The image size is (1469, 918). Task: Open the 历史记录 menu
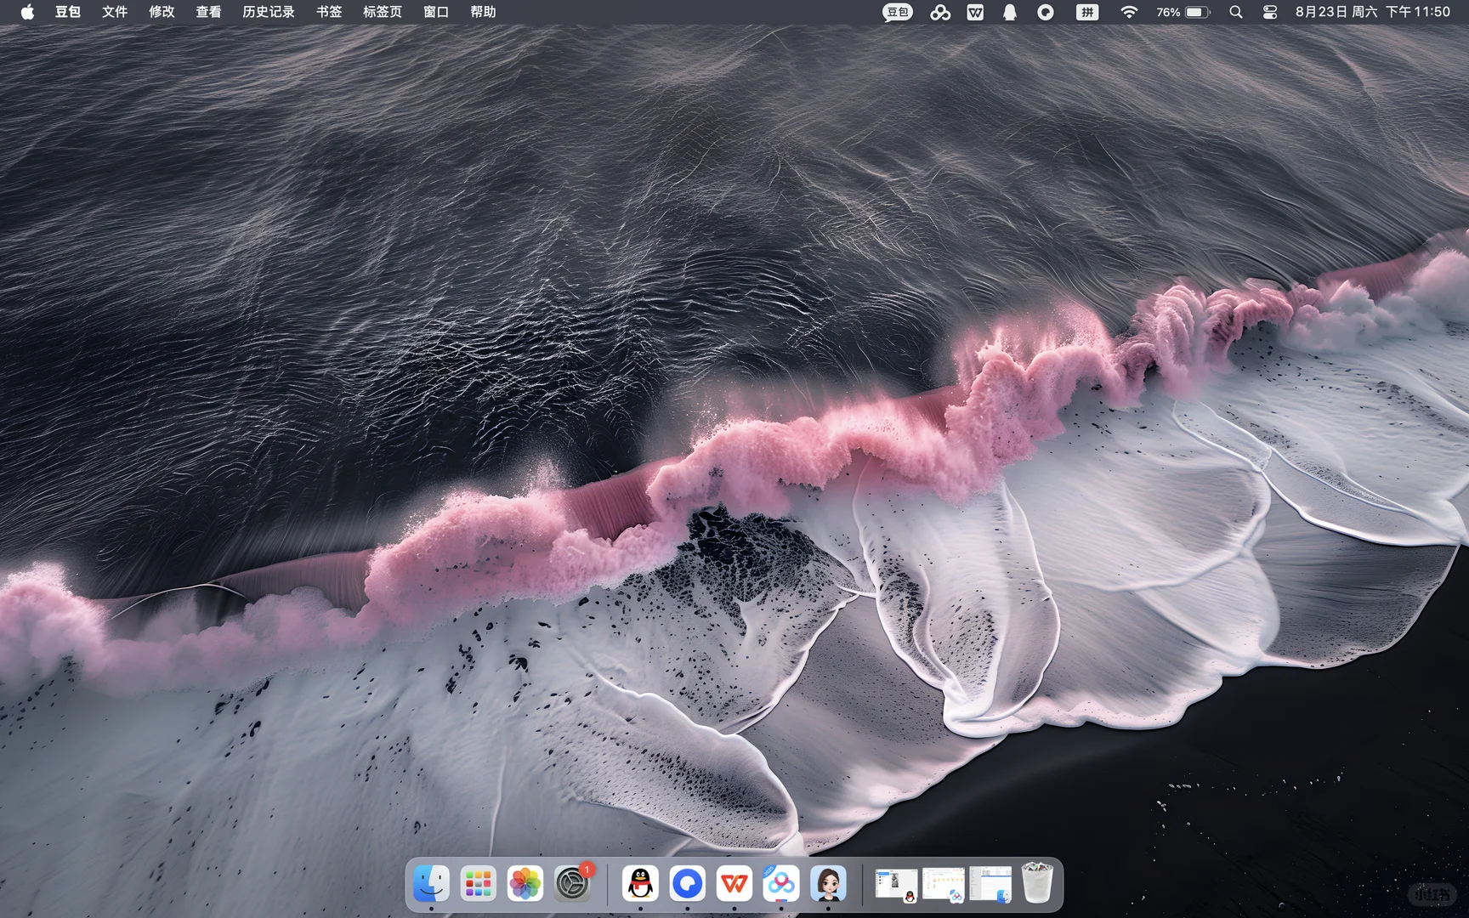pos(269,12)
